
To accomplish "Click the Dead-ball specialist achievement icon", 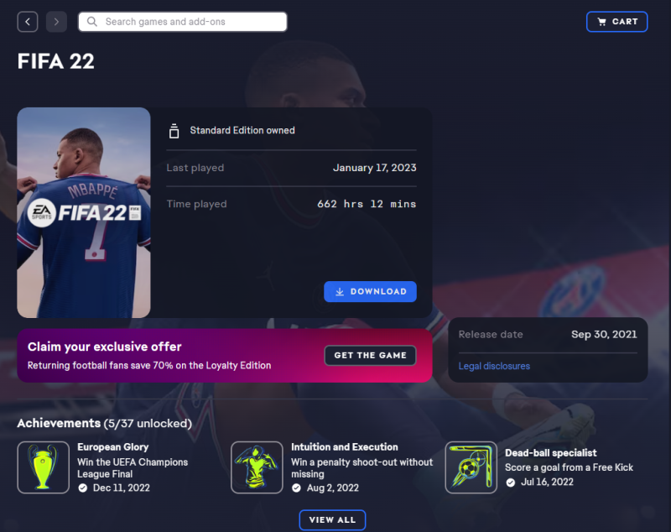I will 471,467.
